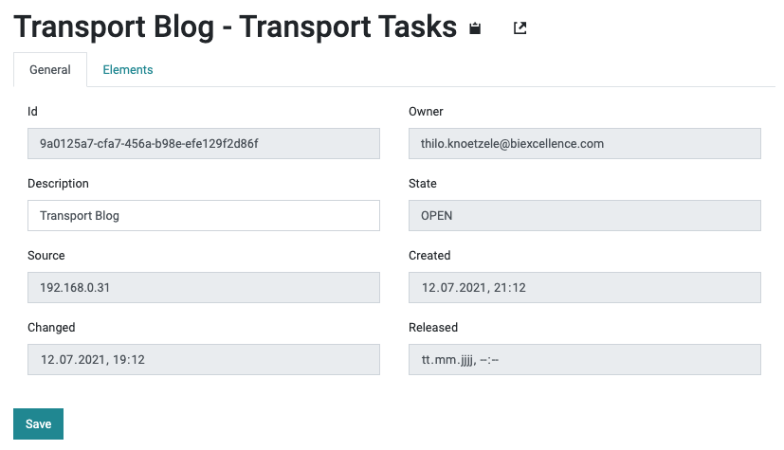This screenshot has width=784, height=450.
Task: Click the State label
Action: (x=423, y=184)
